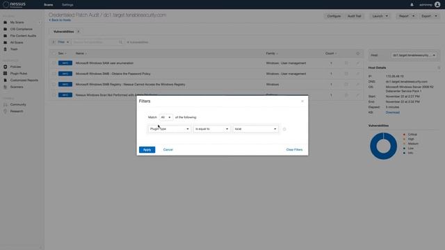The image size is (445, 250).
Task: Open Community in sidebar
Action: [x=18, y=105]
